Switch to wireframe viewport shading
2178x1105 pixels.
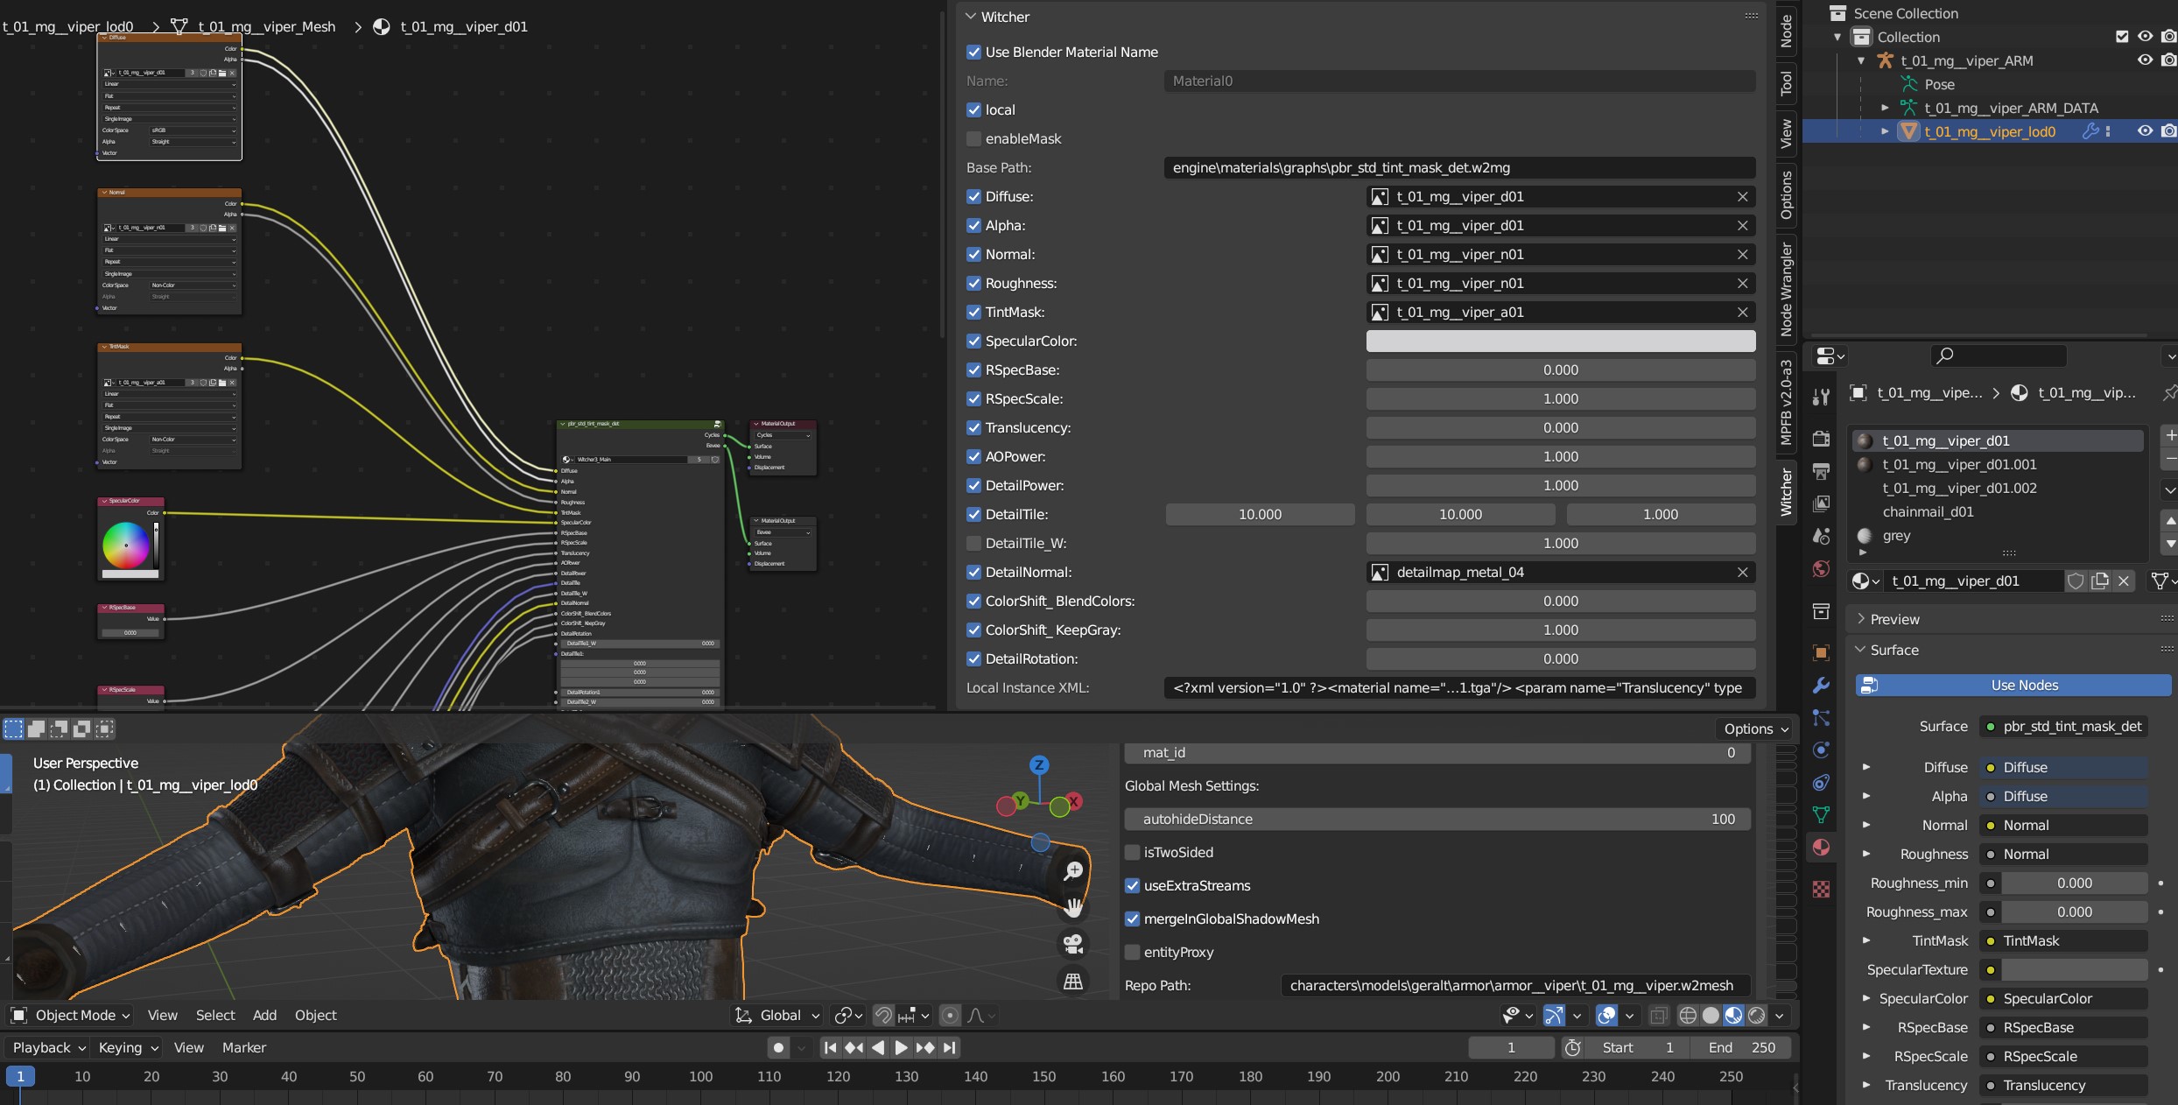tap(1688, 1015)
